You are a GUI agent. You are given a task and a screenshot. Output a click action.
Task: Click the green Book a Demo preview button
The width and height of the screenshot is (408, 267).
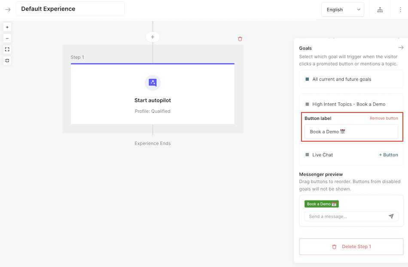322,204
